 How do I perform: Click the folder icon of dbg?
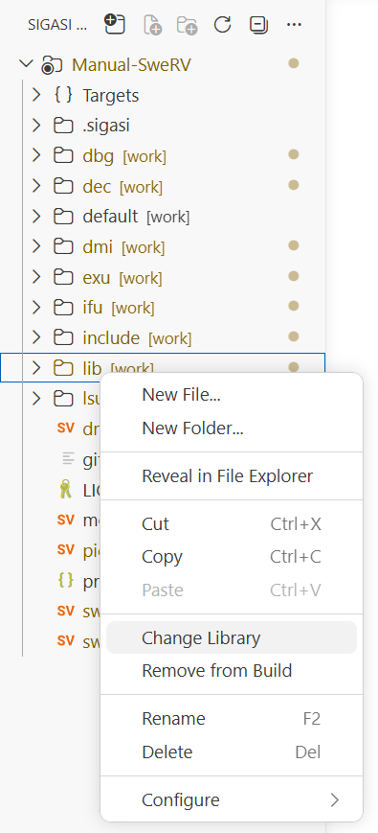click(x=63, y=156)
